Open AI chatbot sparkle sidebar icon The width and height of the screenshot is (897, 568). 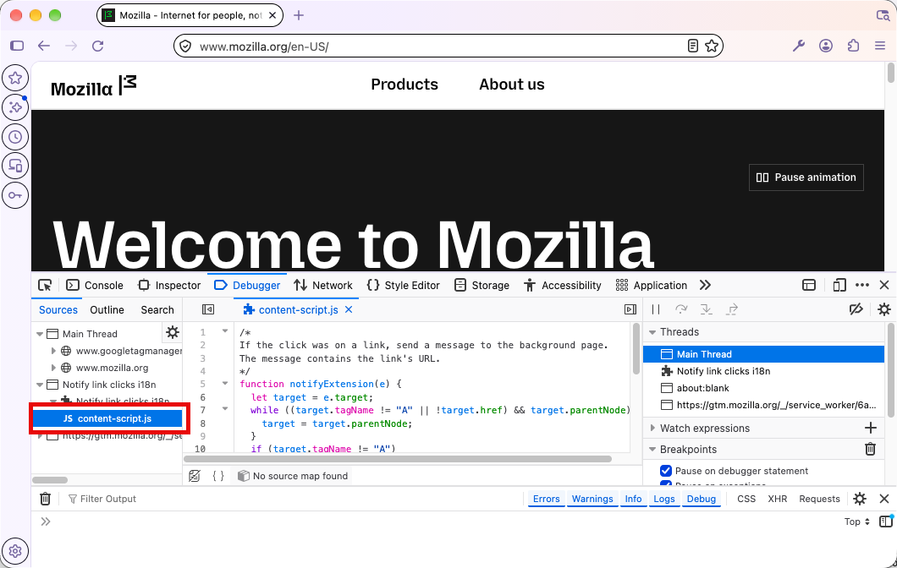[15, 107]
